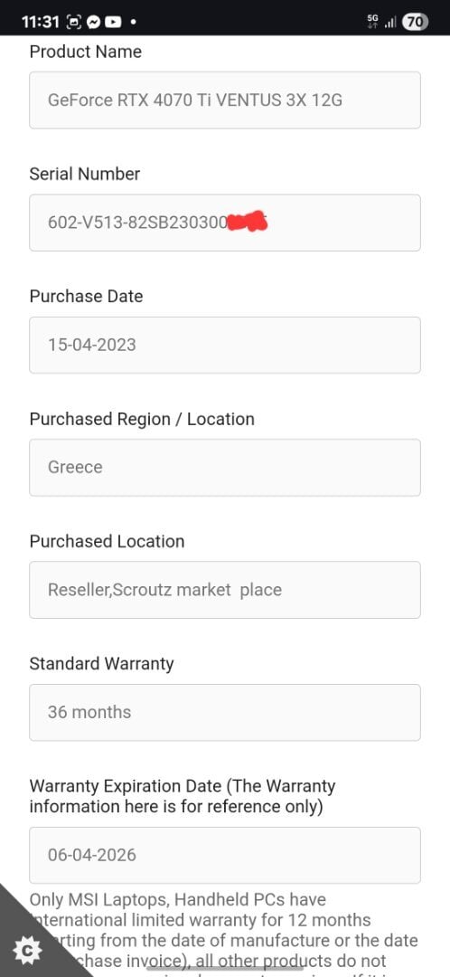Focus the Serial Number field
The height and width of the screenshot is (977, 450).
tap(225, 223)
